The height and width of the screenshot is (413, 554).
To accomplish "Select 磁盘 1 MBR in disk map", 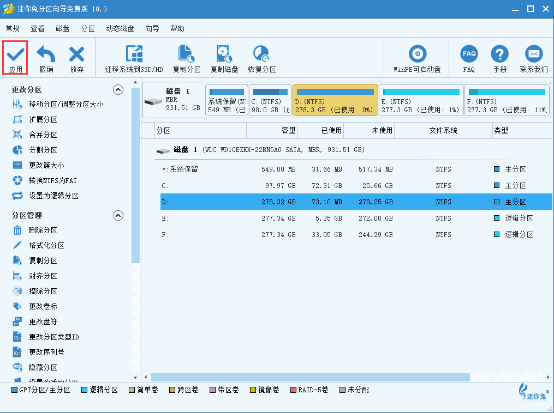I will point(174,100).
